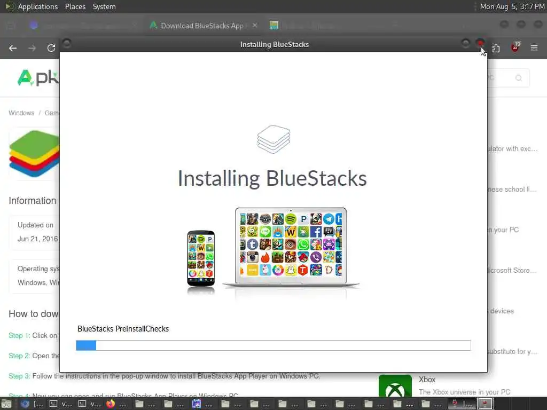Click the Xbox universe description text
This screenshot has height=410, width=547.
[464, 392]
